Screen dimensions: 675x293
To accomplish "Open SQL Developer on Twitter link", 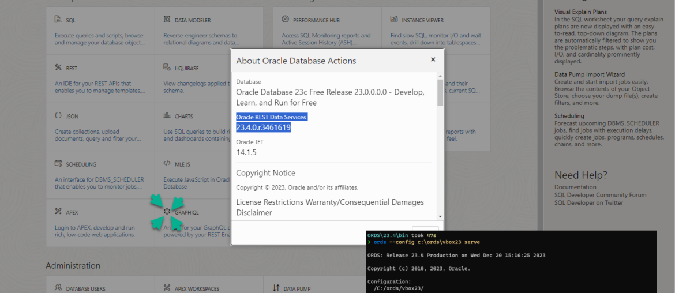I will click(x=588, y=202).
